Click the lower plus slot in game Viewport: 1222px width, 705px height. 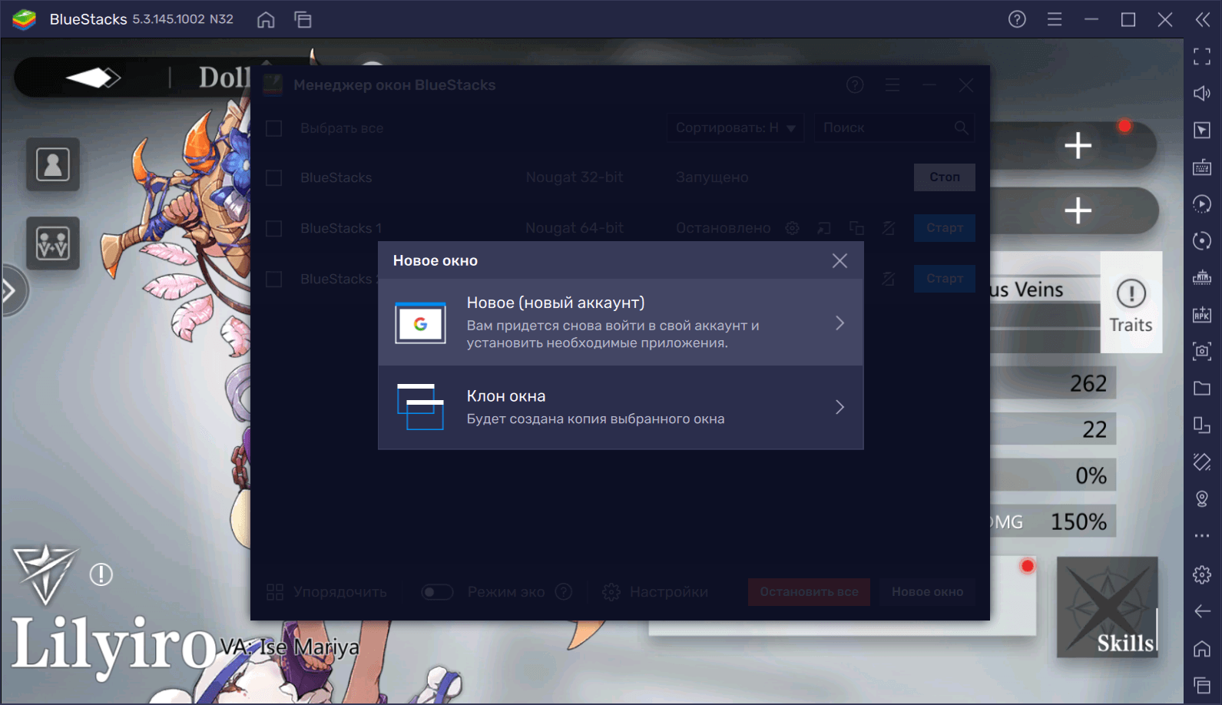click(1078, 210)
